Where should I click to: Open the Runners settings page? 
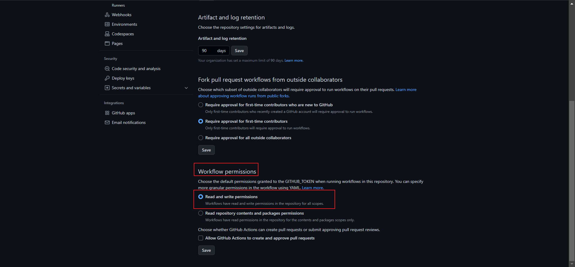coord(118,5)
